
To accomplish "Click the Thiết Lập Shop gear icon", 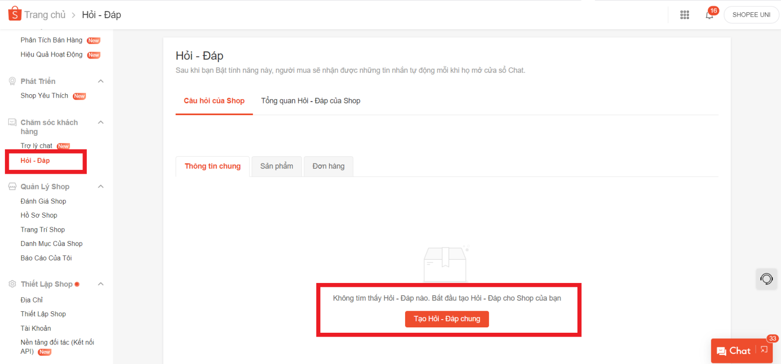I will point(12,284).
